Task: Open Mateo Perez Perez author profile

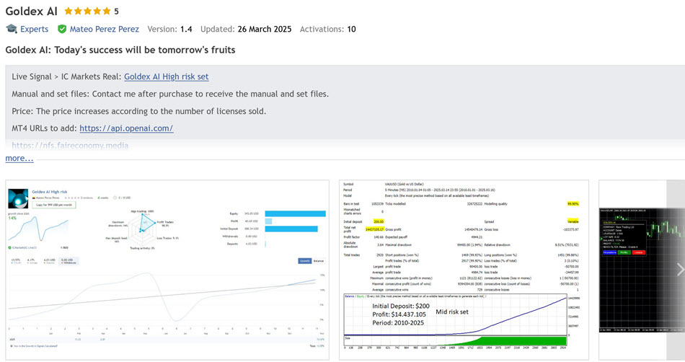Action: pyautogui.click(x=105, y=30)
